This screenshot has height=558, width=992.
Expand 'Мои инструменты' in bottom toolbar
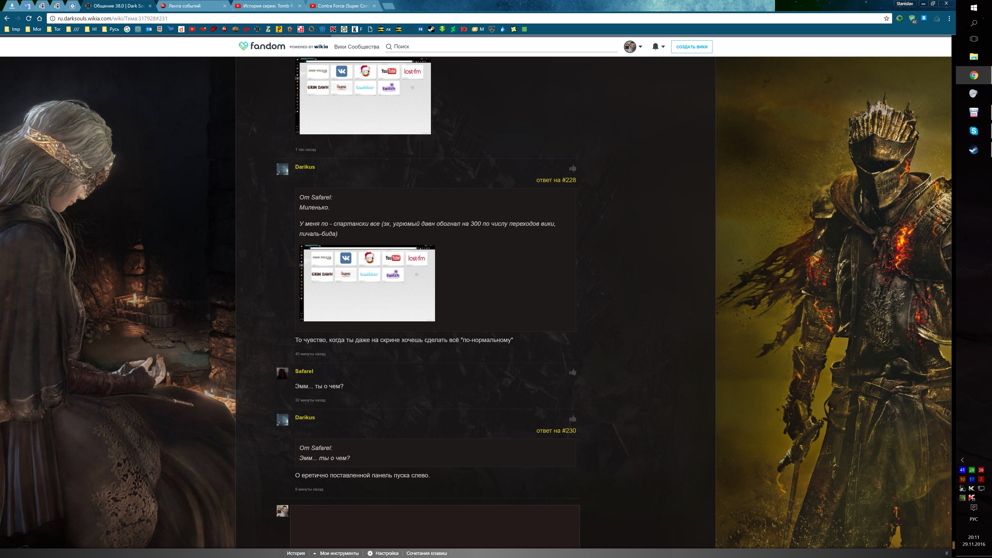coord(336,553)
